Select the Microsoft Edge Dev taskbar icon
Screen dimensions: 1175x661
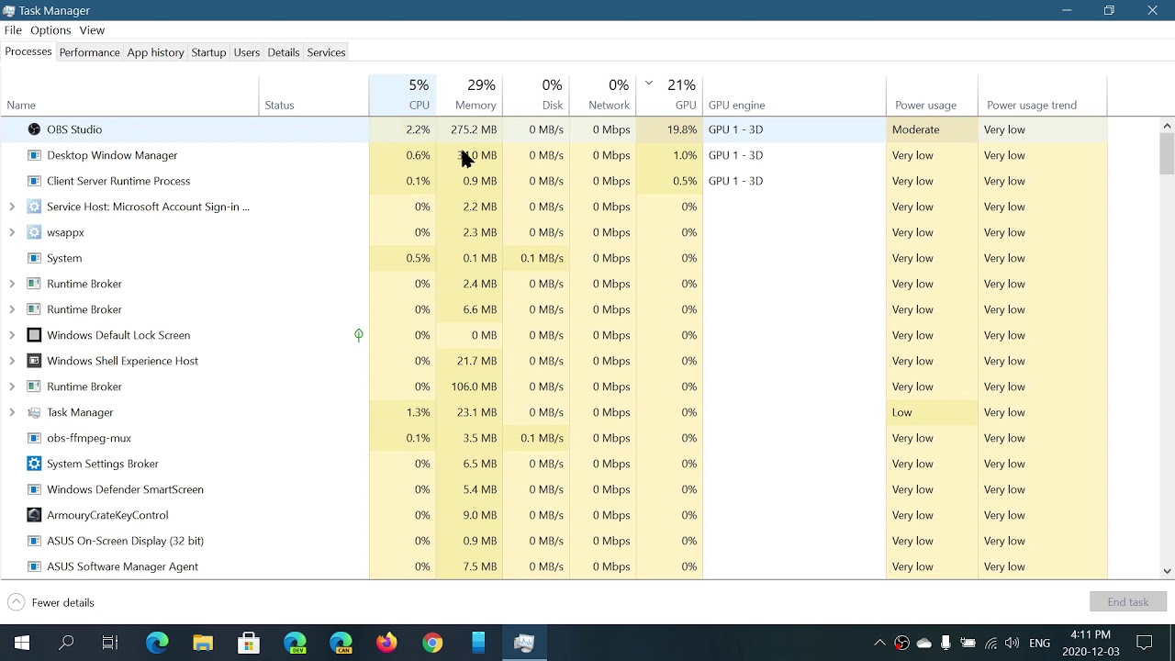pos(295,643)
